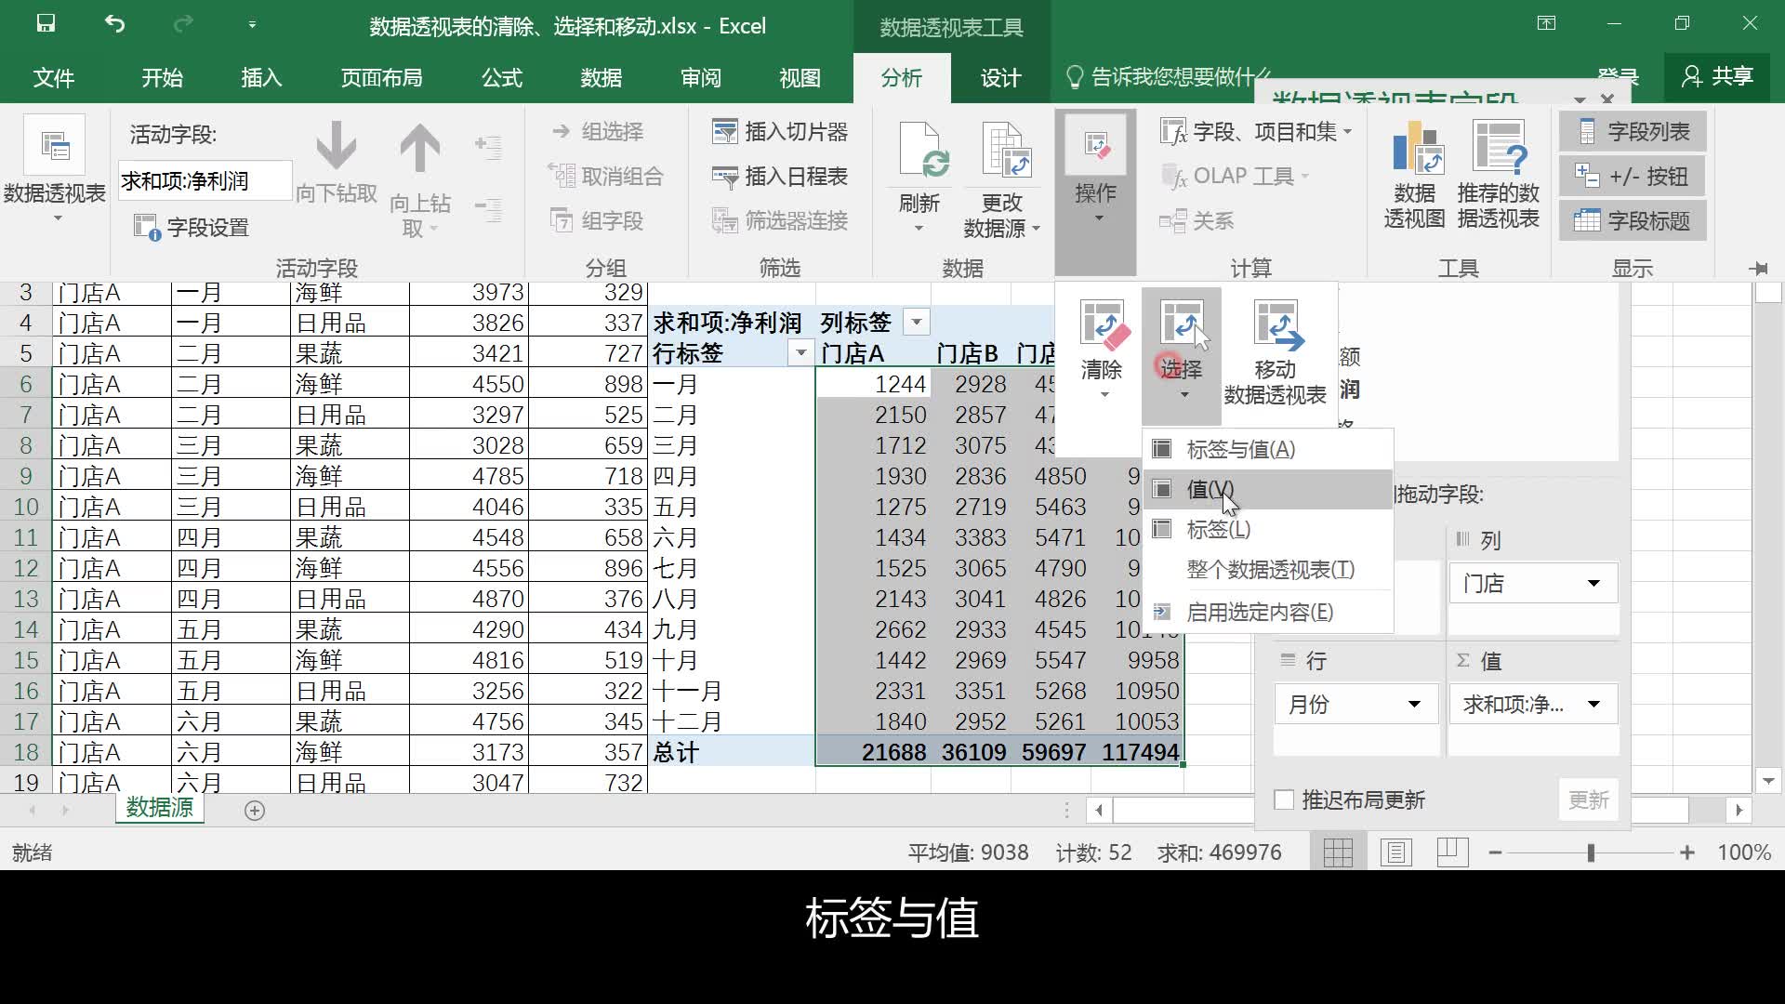The image size is (1785, 1004).
Task: Check the 值(V) selection option
Action: (1210, 488)
